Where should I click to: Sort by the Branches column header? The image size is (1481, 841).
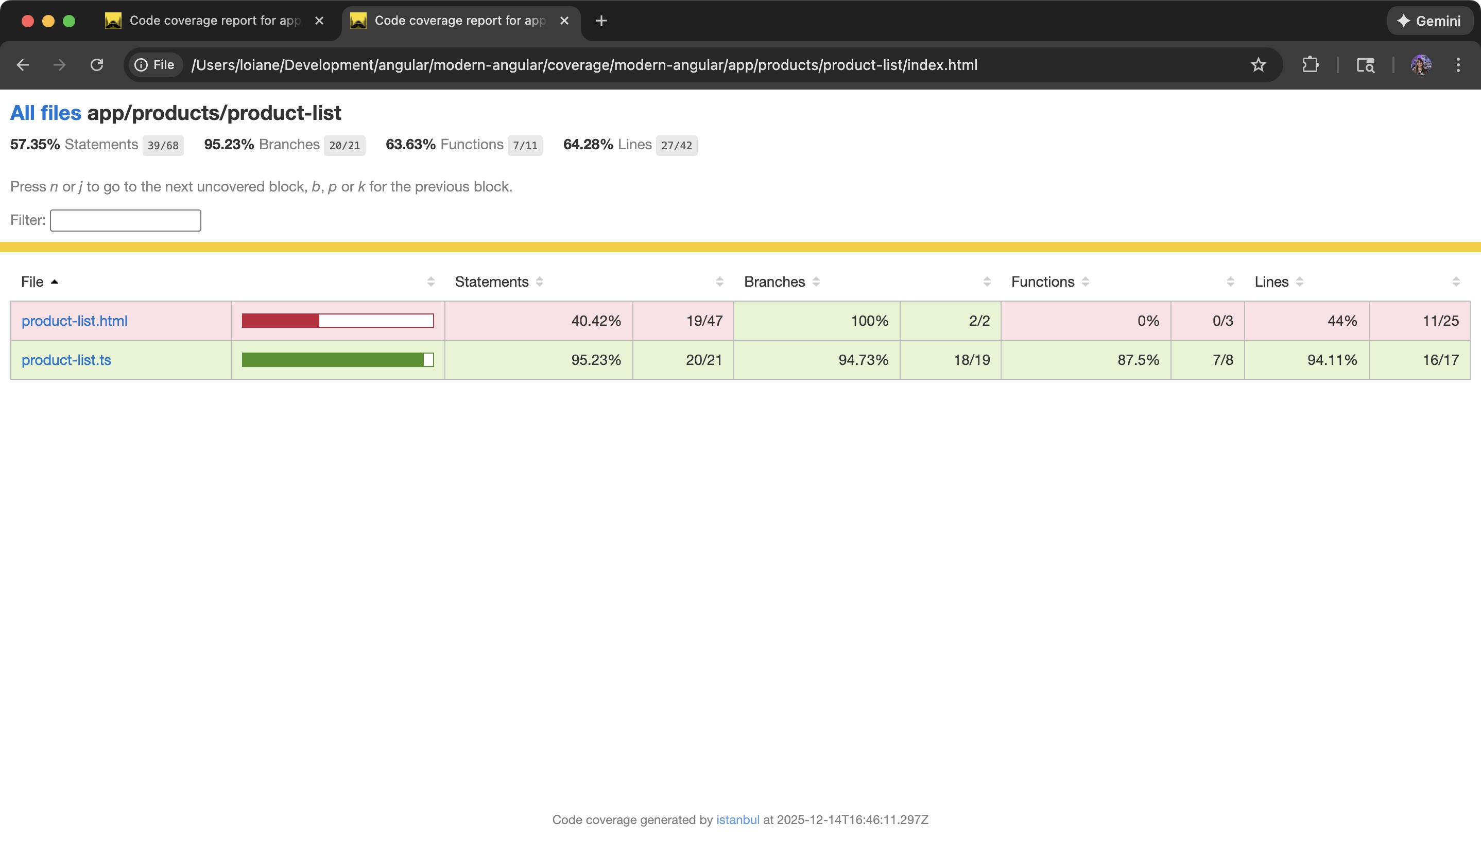(x=774, y=282)
